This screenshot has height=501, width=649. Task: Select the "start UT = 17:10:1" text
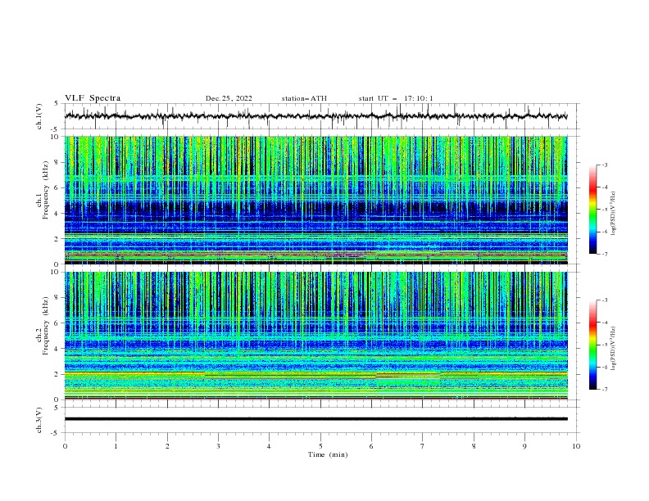pos(396,98)
